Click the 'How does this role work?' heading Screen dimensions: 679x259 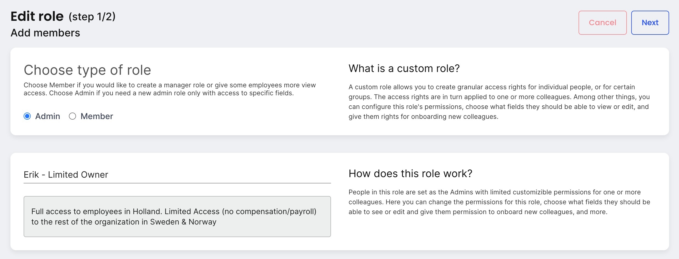(410, 174)
